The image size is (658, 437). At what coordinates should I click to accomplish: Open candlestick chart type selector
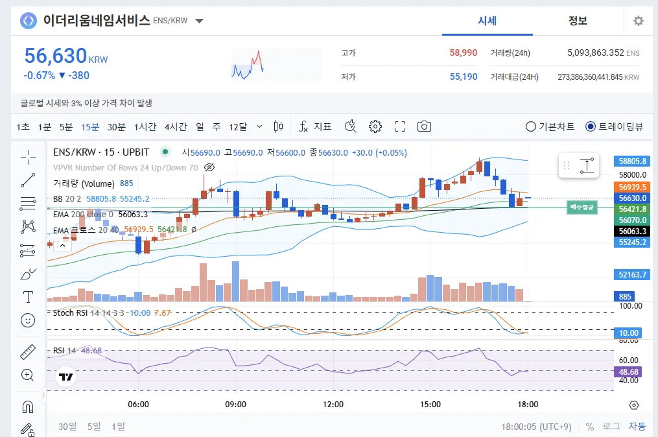coord(278,126)
